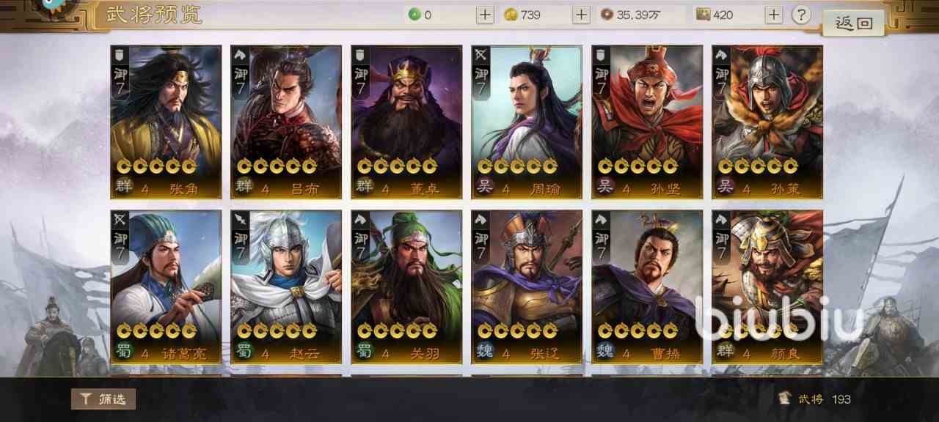This screenshot has height=422, width=939.
Task: Click the plus icon beside 420 tickets
Action: [773, 15]
